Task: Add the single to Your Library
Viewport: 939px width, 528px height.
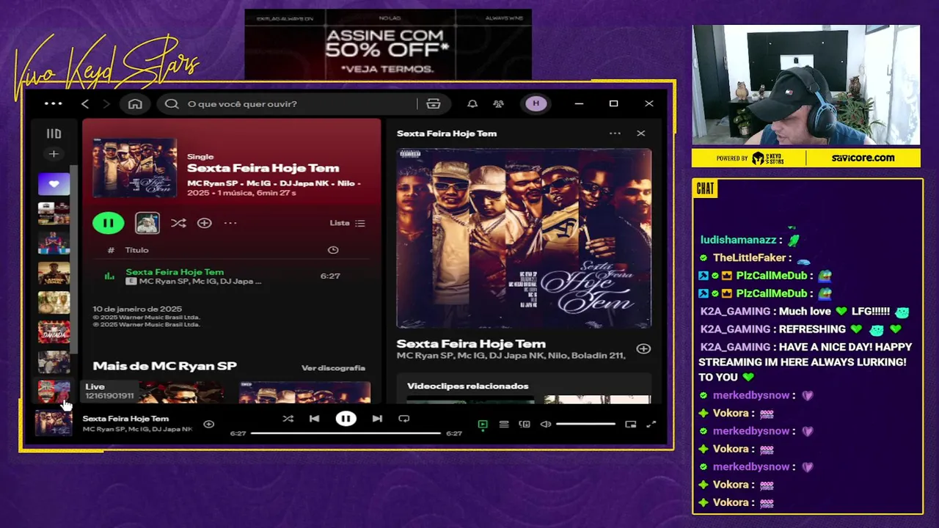Action: pos(205,223)
